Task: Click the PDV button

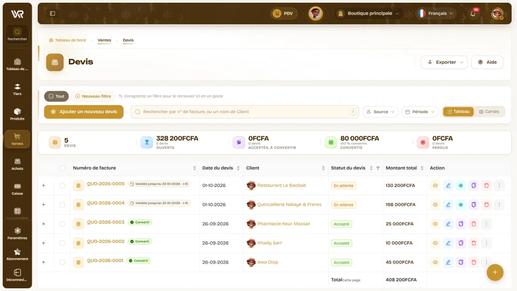Action: click(284, 13)
